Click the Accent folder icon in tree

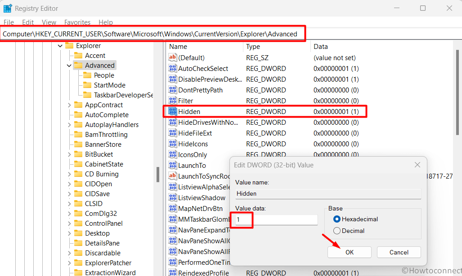[78, 56]
